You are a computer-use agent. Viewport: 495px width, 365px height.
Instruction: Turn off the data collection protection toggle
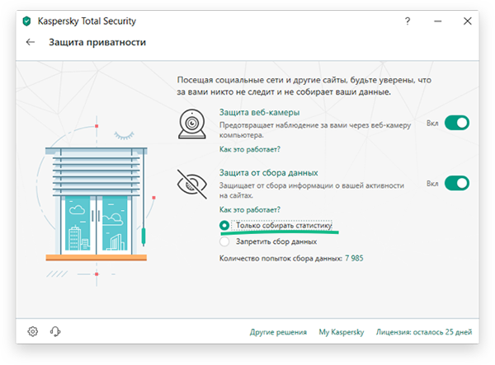tap(456, 183)
